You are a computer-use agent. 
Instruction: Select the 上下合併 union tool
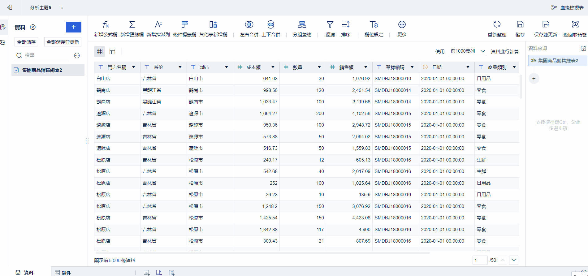coord(271,28)
